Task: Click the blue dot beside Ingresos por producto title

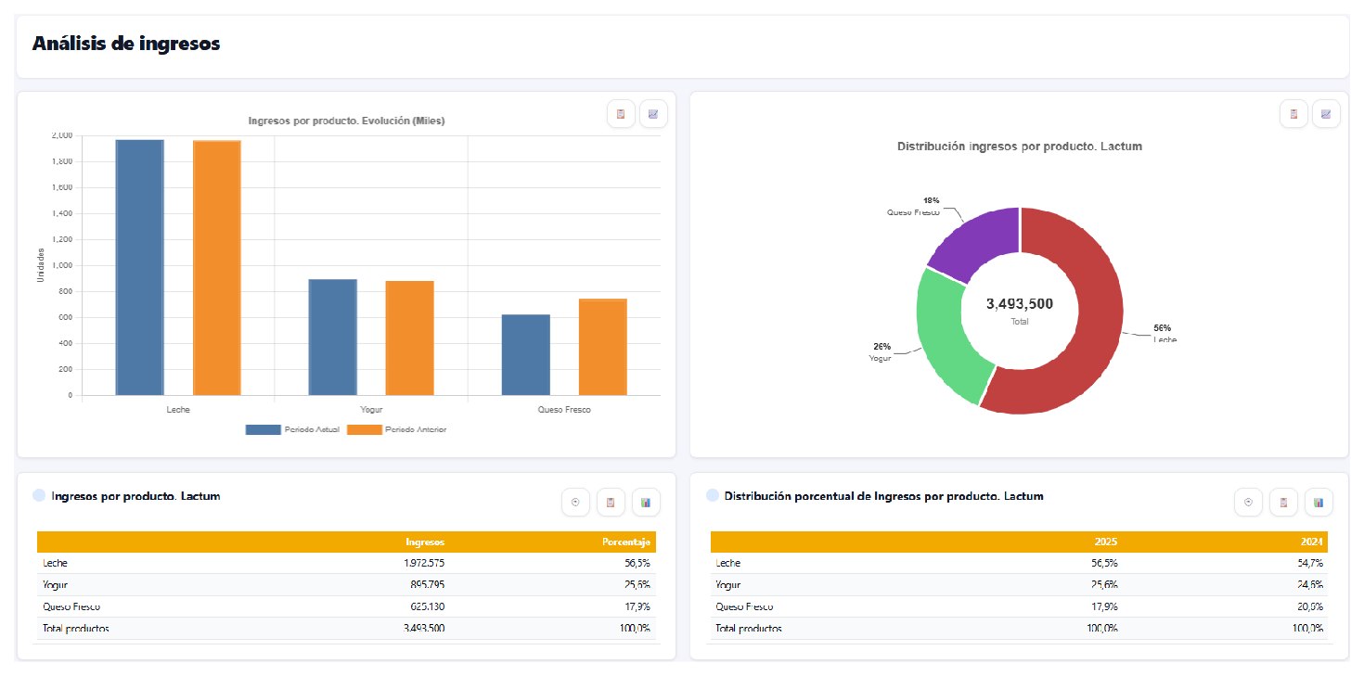Action: [x=39, y=496]
